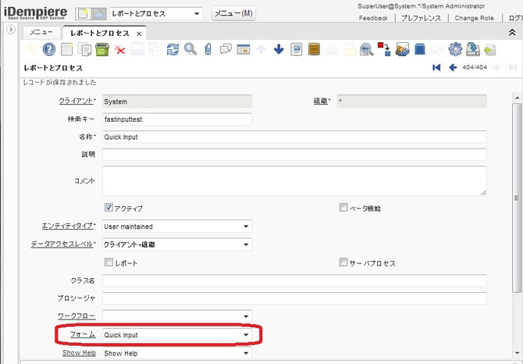Click the new-document icon beside the iDempiere logo
This screenshot has height=364, width=523.
83,14
